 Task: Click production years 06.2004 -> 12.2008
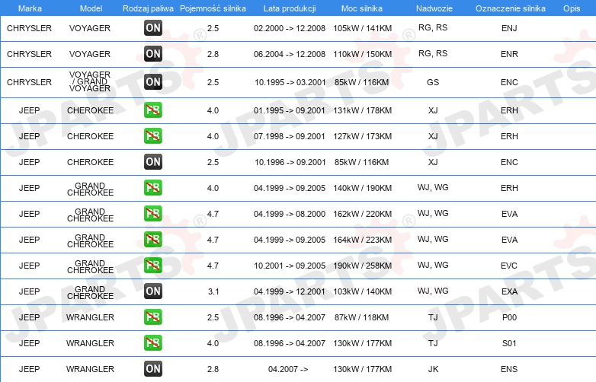[x=290, y=54]
